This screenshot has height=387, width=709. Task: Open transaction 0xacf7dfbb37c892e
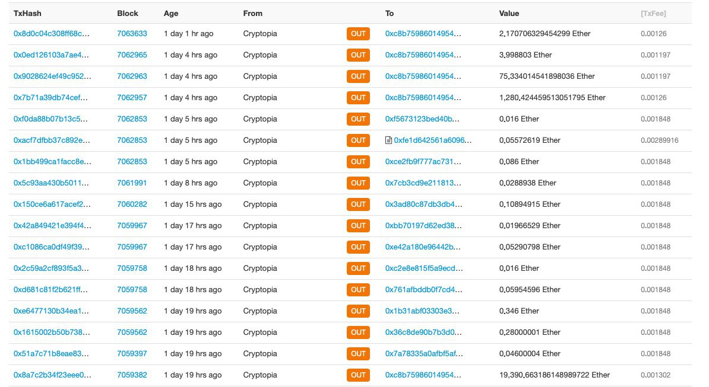coord(52,140)
